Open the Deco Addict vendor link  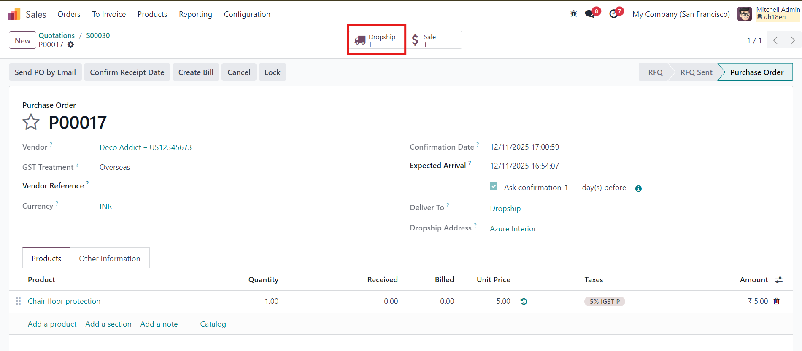tap(146, 147)
